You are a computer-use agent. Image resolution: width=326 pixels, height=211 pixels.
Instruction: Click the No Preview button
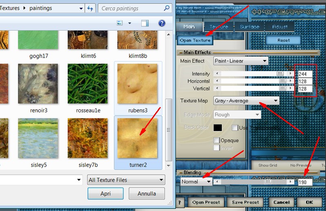point(301,165)
